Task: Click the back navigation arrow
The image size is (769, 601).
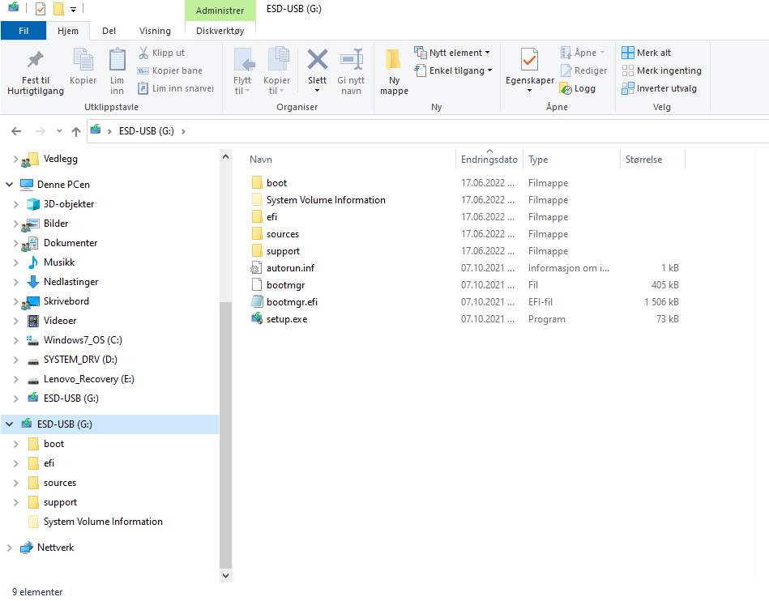Action: coord(16,131)
